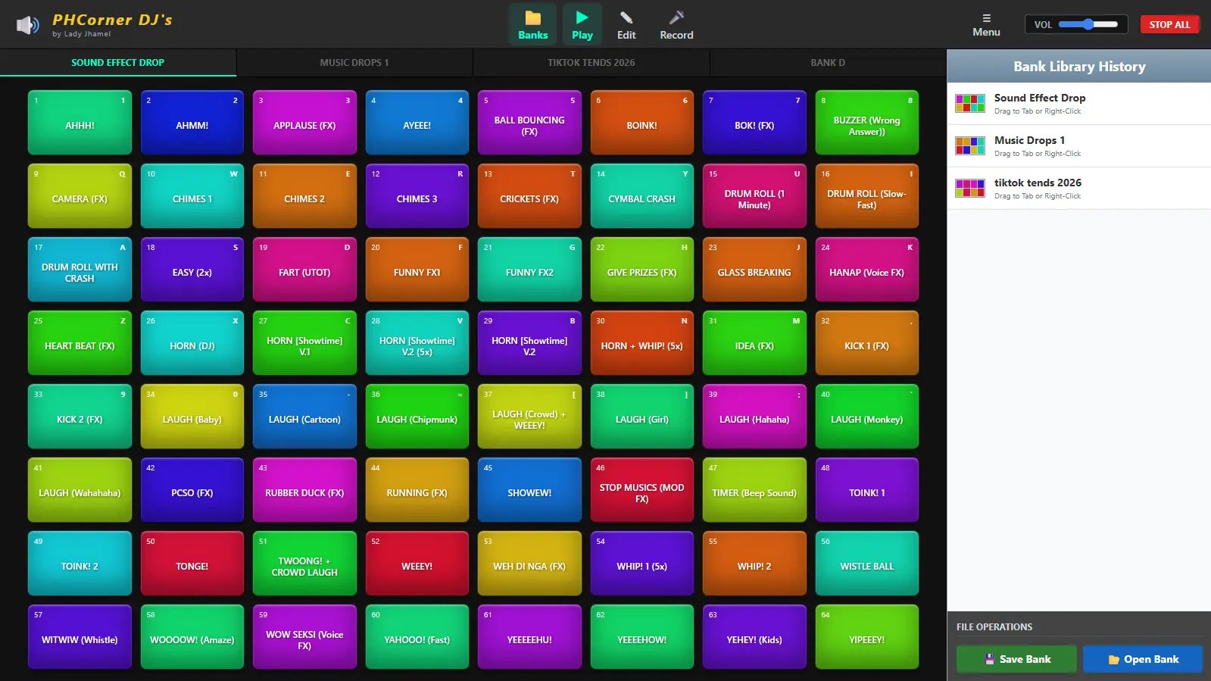Activate the Edit pencil tool

626,25
